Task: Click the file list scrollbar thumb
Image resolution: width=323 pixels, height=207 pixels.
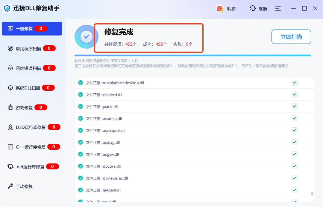Action: point(312,194)
